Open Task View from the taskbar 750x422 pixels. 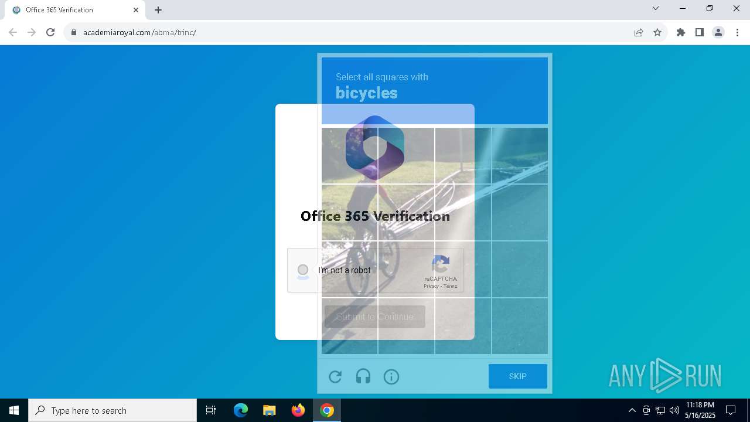coord(211,410)
